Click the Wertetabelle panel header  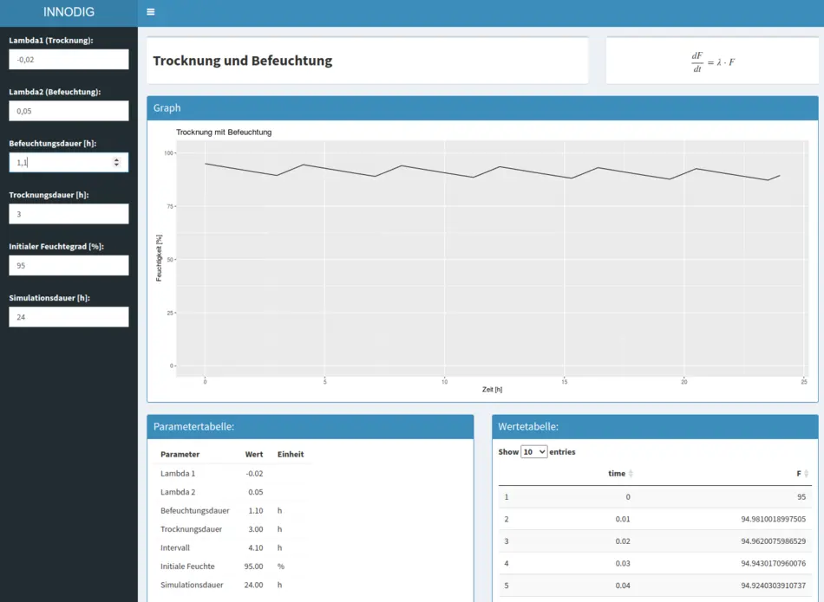pos(655,426)
